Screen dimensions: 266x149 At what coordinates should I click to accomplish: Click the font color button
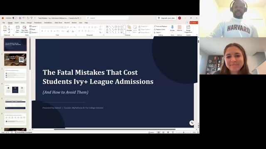73,31
